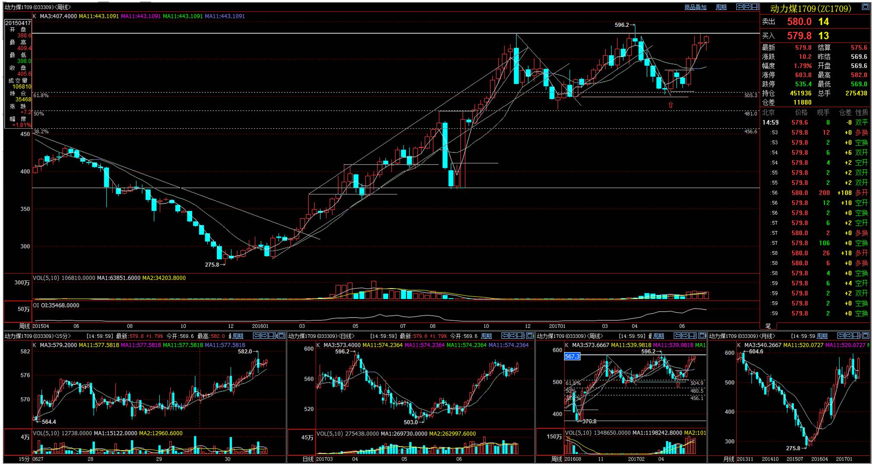
Task: Click the split icon in the small 日线 chart header
Action: [521, 336]
